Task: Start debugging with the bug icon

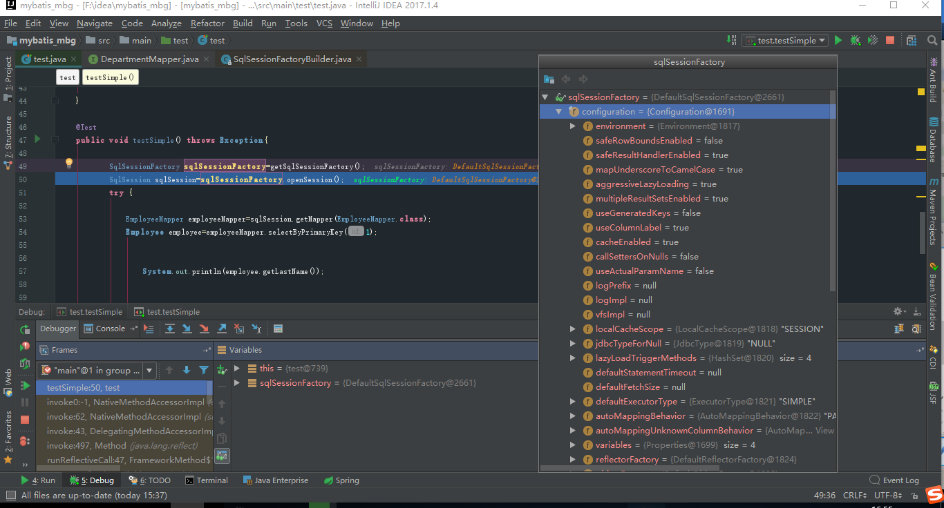Action: 856,40
